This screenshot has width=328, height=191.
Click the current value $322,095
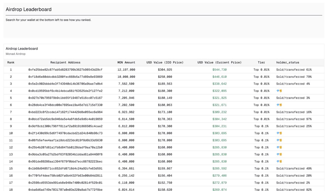[219, 91]
